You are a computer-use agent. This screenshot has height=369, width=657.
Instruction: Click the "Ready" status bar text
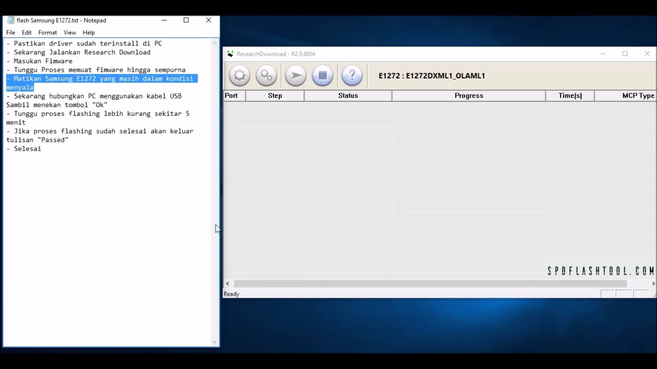[x=231, y=294]
